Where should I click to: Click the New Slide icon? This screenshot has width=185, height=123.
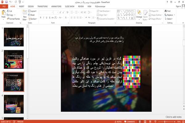click(25, 13)
